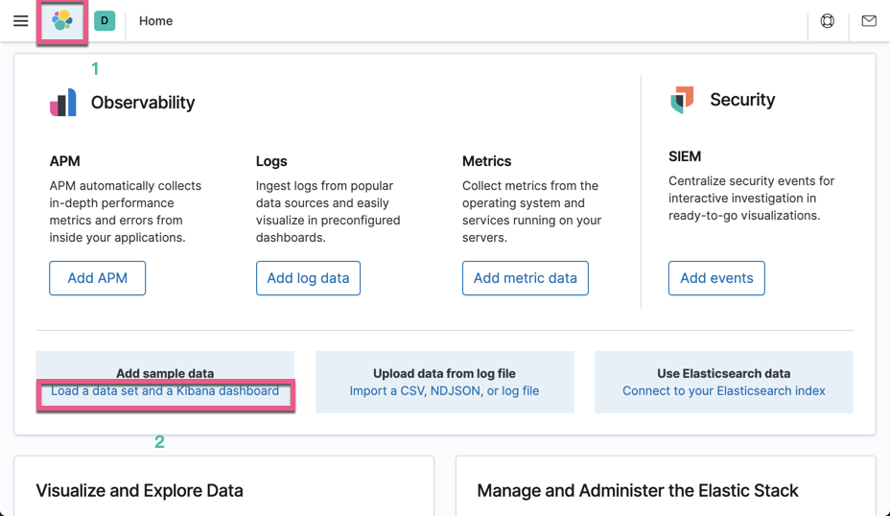890x516 pixels.
Task: Open the D space avatar selector
Action: [105, 21]
